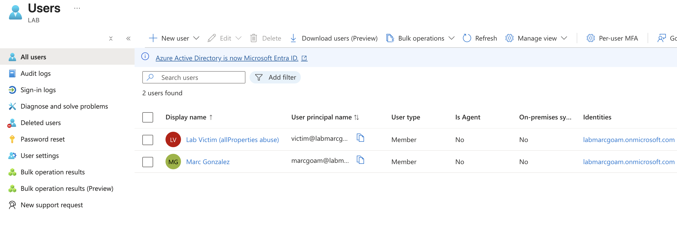Open identity link in Lab Victim row
This screenshot has width=677, height=226.
pyautogui.click(x=629, y=139)
